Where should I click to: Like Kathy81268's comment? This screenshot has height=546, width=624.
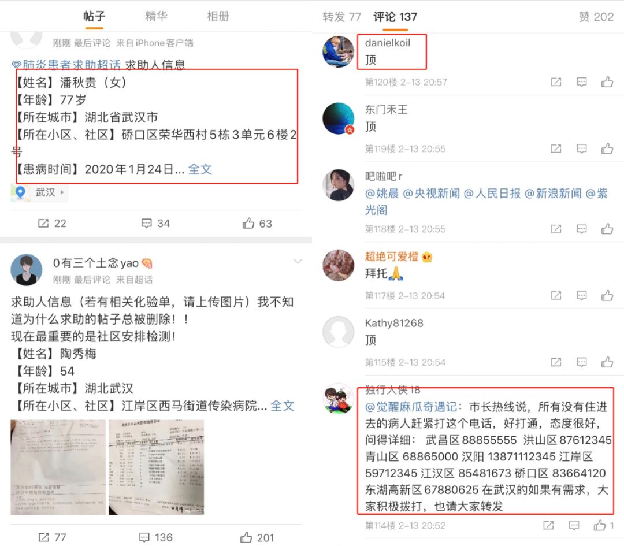point(607,362)
